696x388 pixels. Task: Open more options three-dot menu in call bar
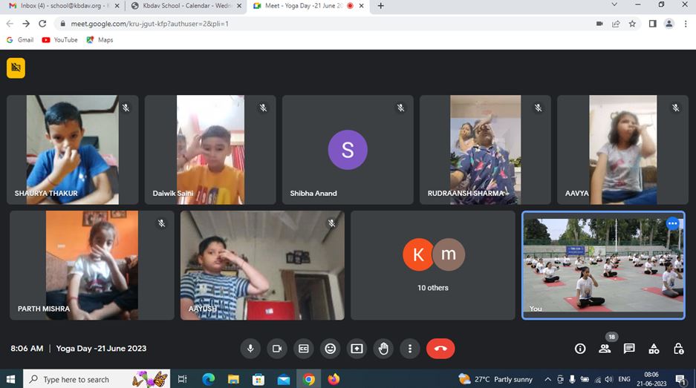click(410, 349)
